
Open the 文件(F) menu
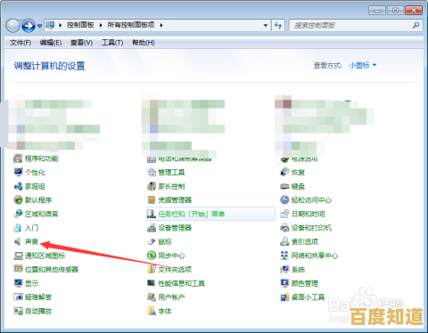(x=21, y=43)
